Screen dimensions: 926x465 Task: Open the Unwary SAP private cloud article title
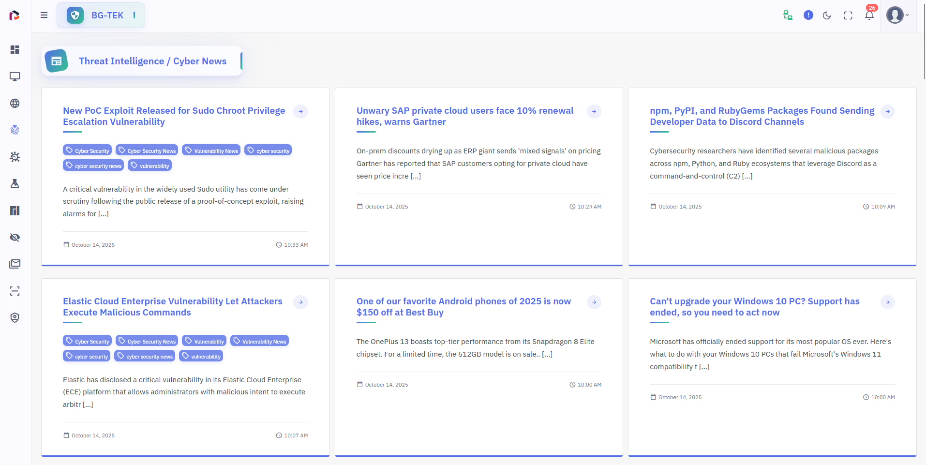465,116
